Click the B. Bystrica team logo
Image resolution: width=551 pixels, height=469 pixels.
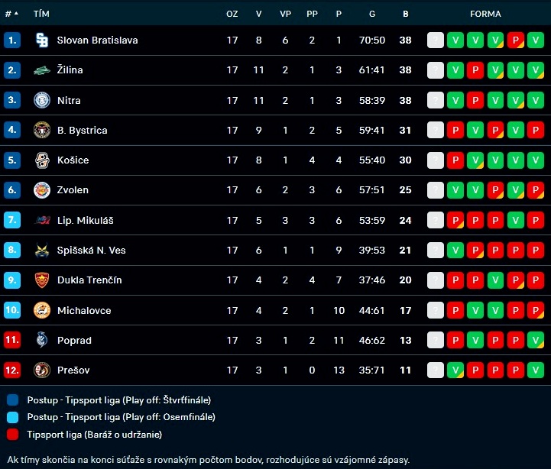42,130
